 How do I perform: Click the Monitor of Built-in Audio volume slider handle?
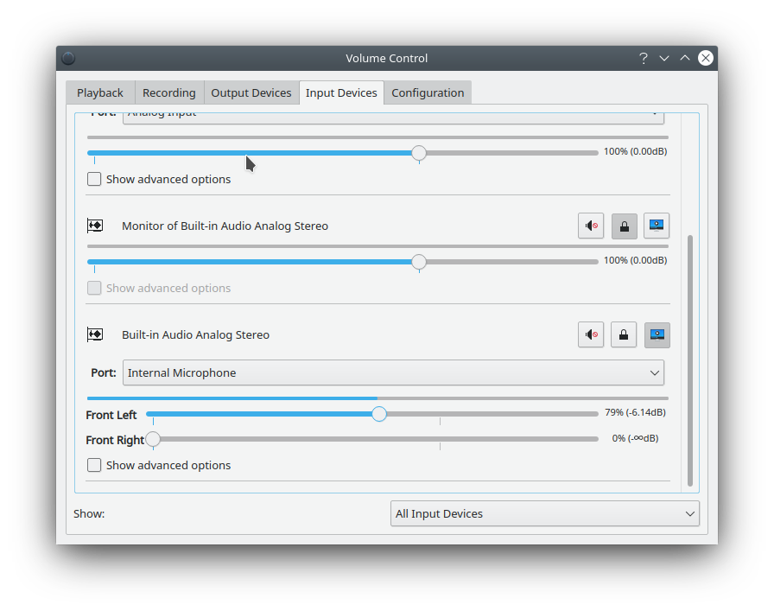(419, 262)
